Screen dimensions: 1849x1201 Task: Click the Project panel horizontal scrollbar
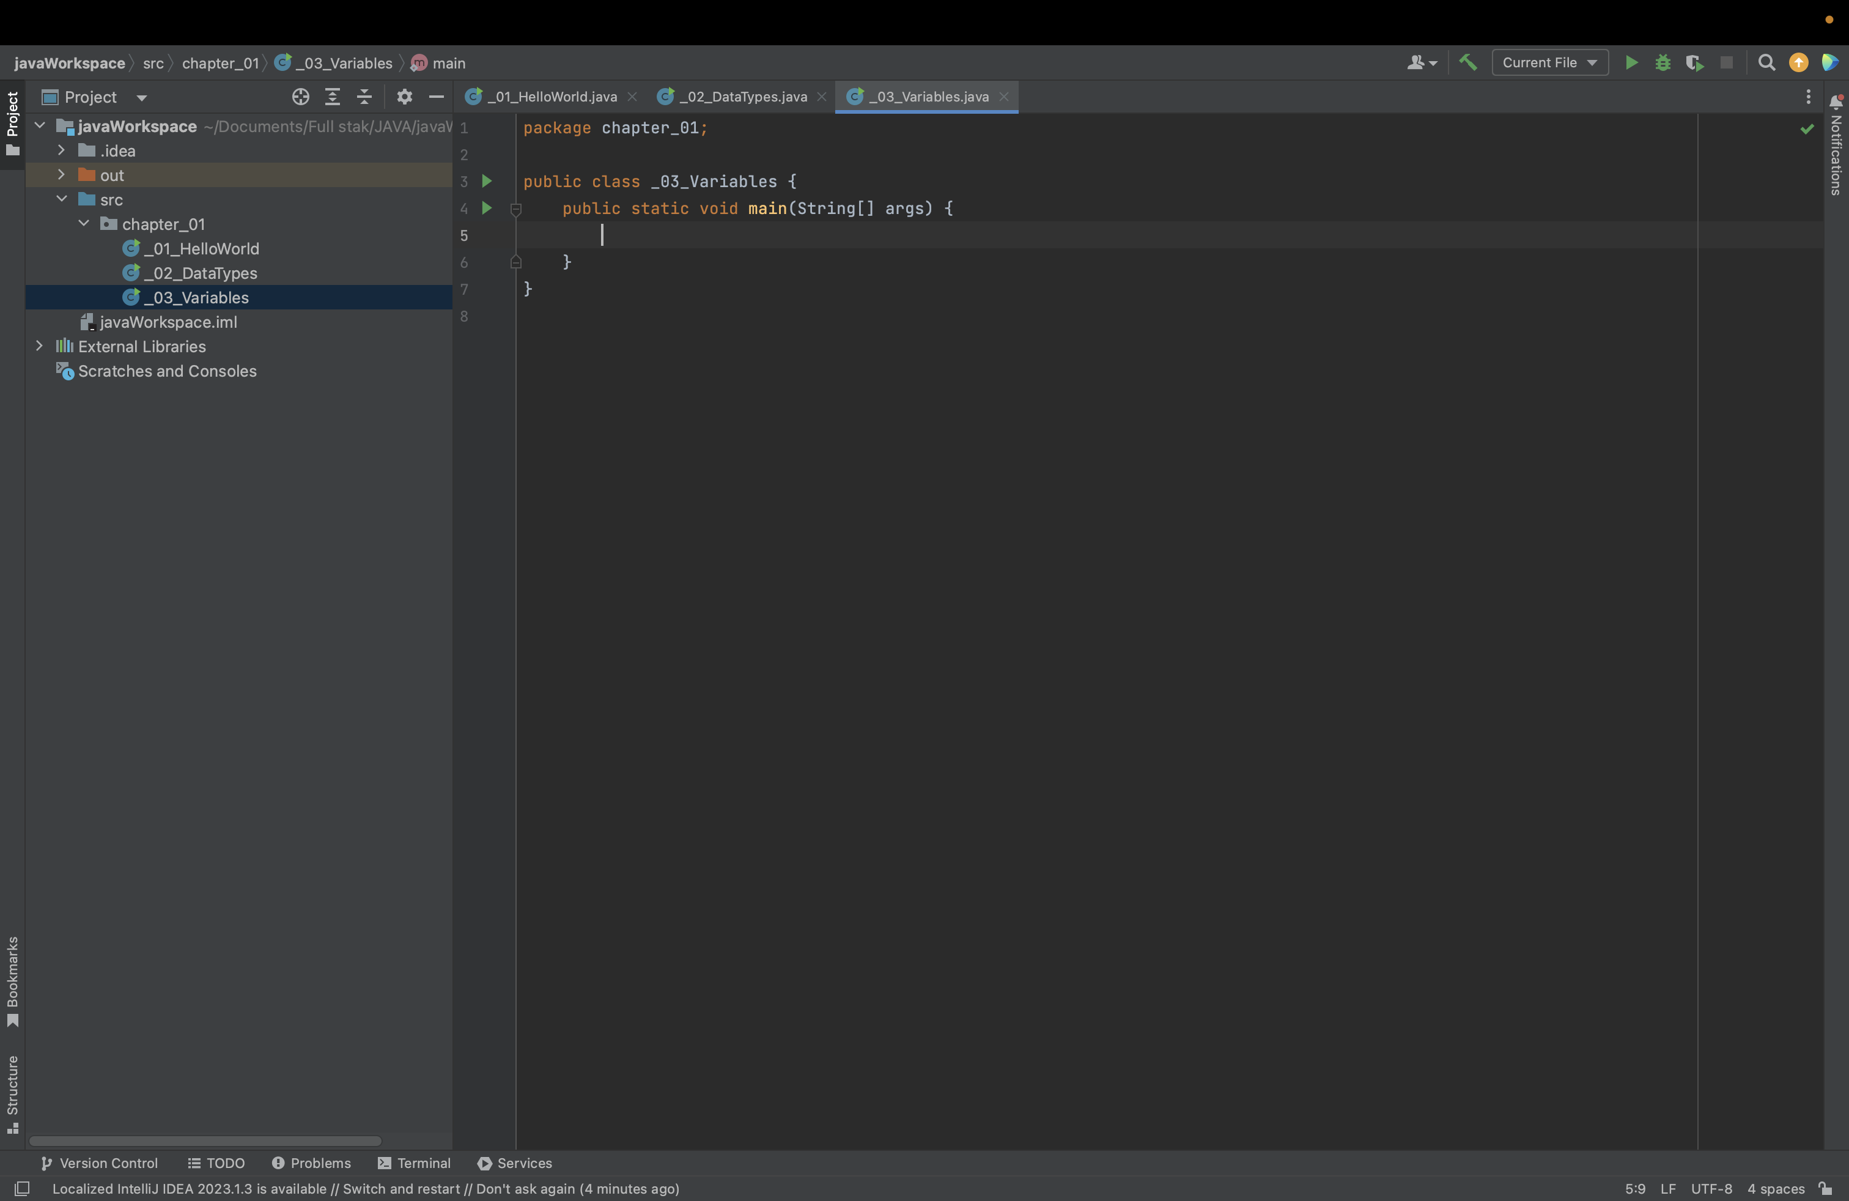(205, 1140)
